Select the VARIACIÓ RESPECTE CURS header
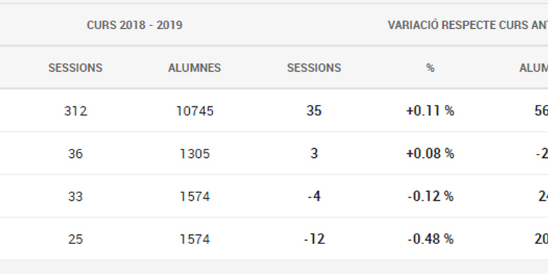Viewport: 548px width, 274px height. tap(467, 25)
